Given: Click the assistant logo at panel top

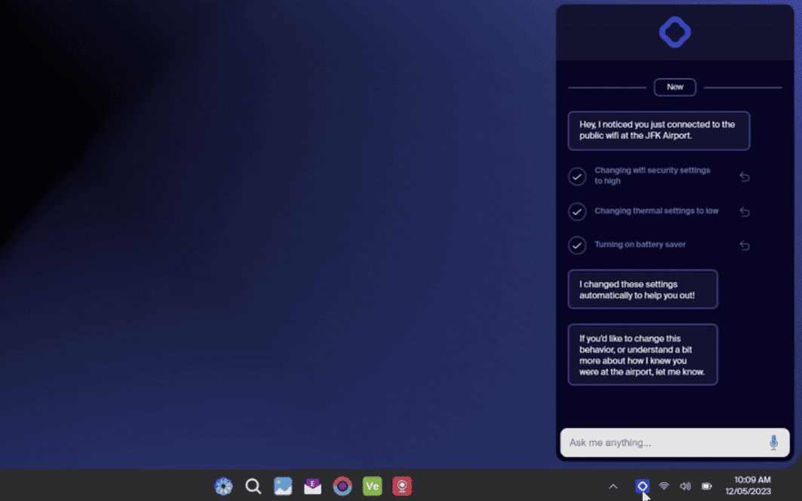Looking at the screenshot, I should tap(674, 32).
